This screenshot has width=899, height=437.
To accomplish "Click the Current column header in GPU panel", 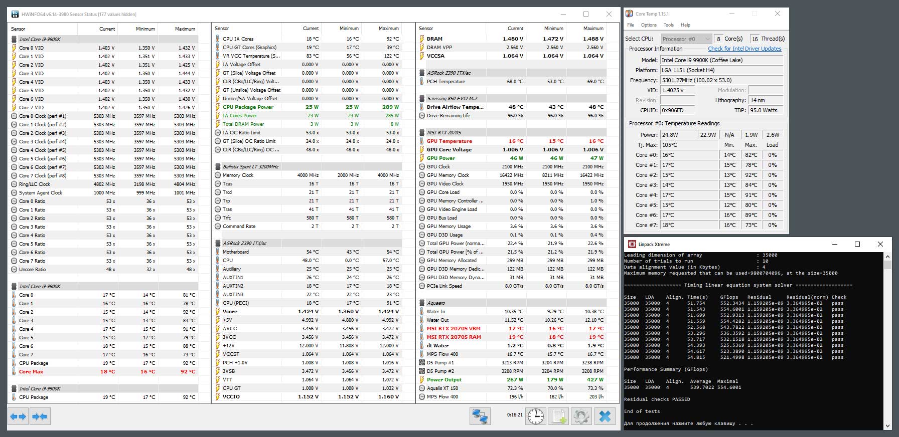I will (x=515, y=28).
